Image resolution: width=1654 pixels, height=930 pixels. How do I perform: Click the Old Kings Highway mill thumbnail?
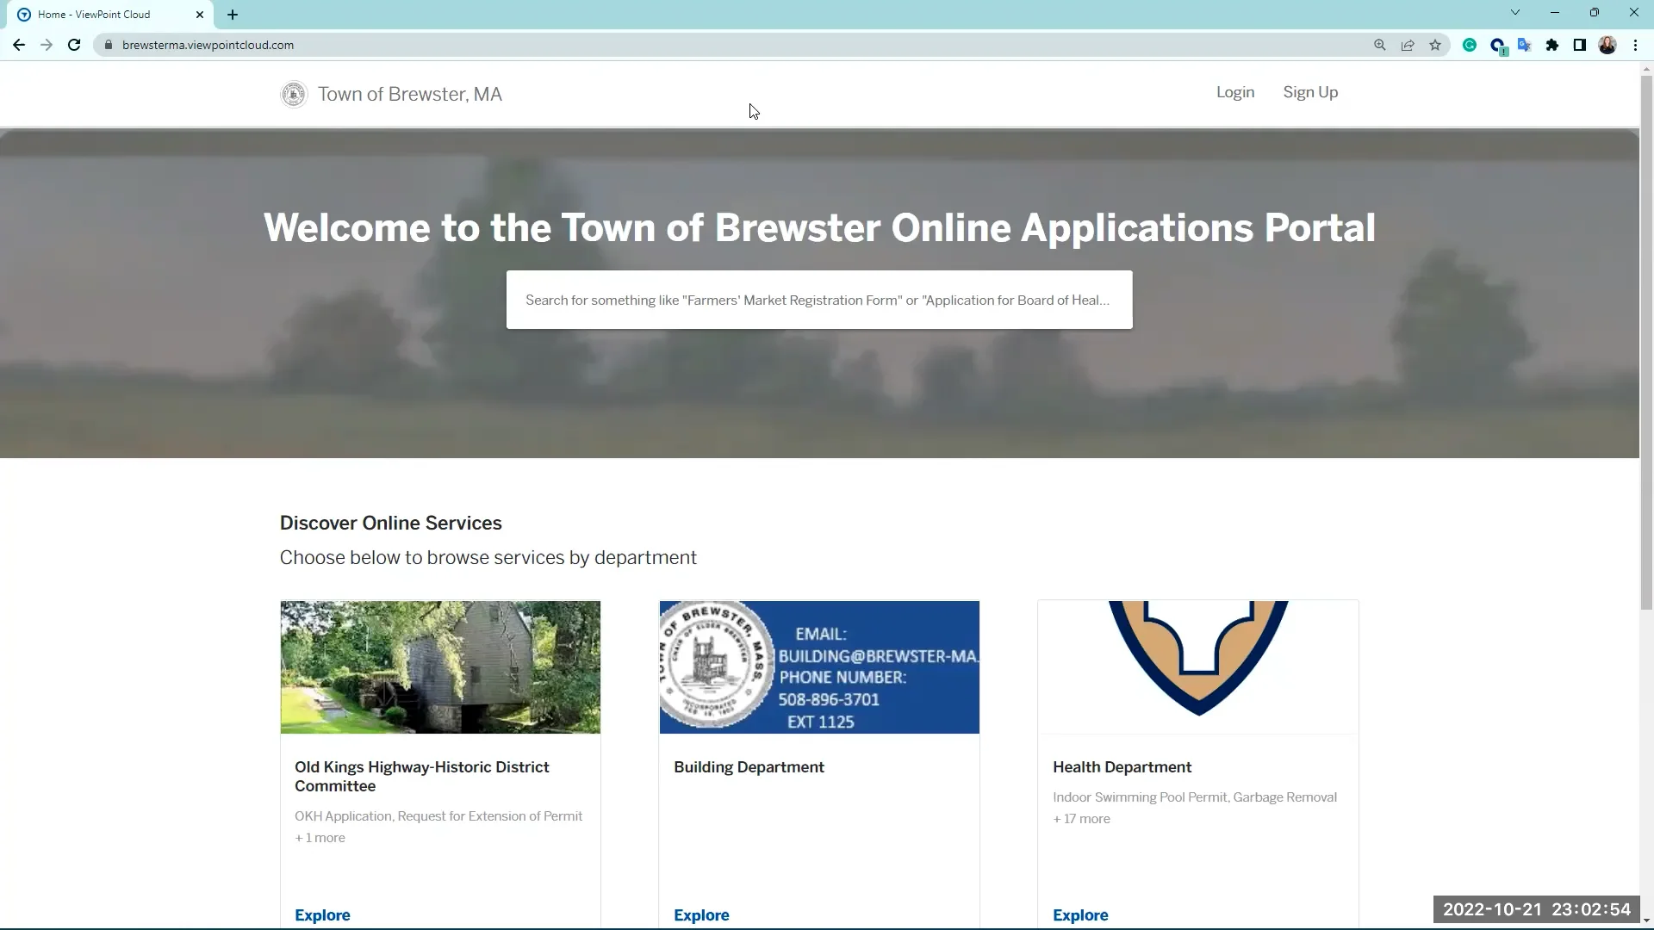tap(440, 667)
